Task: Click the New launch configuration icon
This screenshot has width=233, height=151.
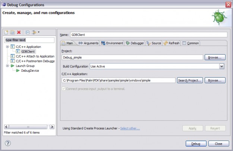Action: pyautogui.click(x=6, y=33)
